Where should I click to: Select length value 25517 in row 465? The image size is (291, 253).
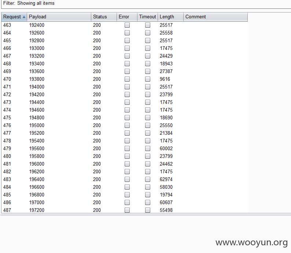166,40
